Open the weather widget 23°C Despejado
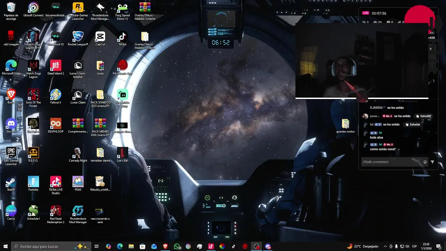 [363, 246]
